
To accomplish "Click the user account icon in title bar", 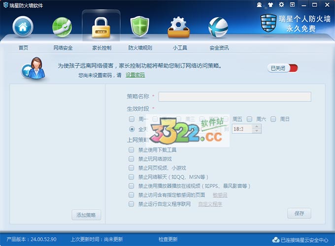I will [259, 5].
